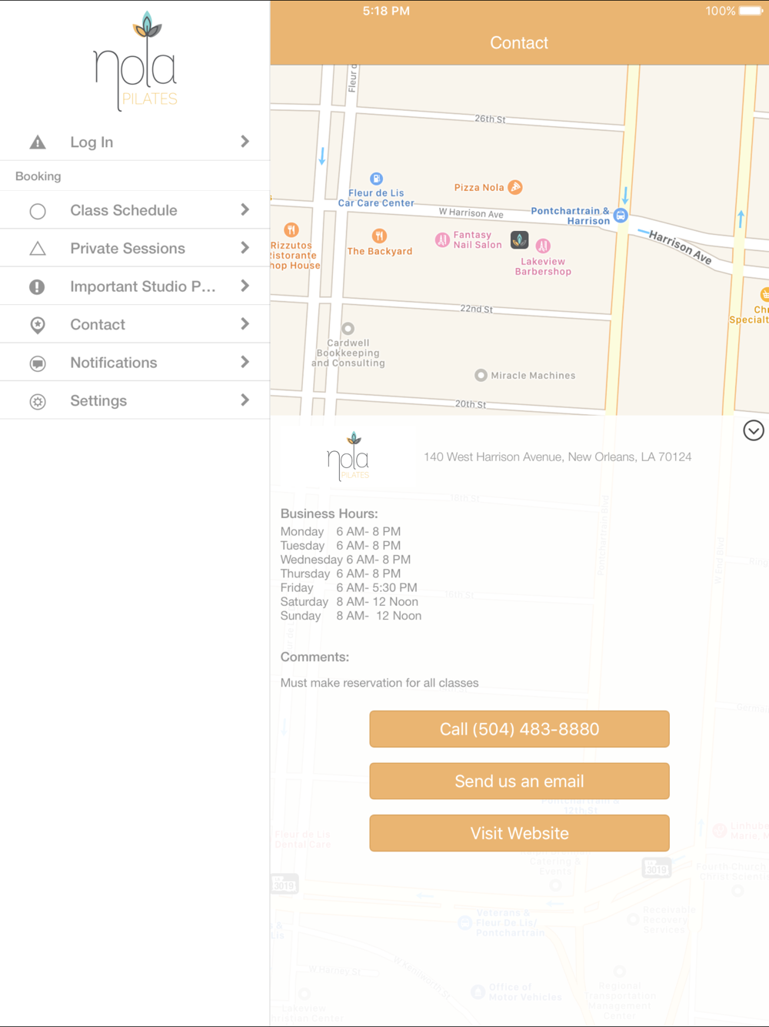Open Private Sessions via its chevron
The image size is (769, 1027).
(245, 248)
